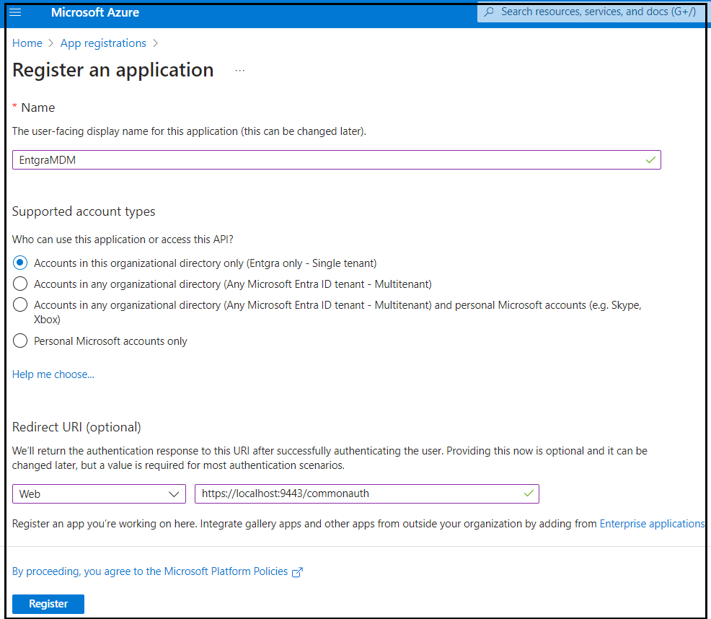Go to App registrations breadcrumb
Viewport: 711px width, 619px height.
(103, 43)
